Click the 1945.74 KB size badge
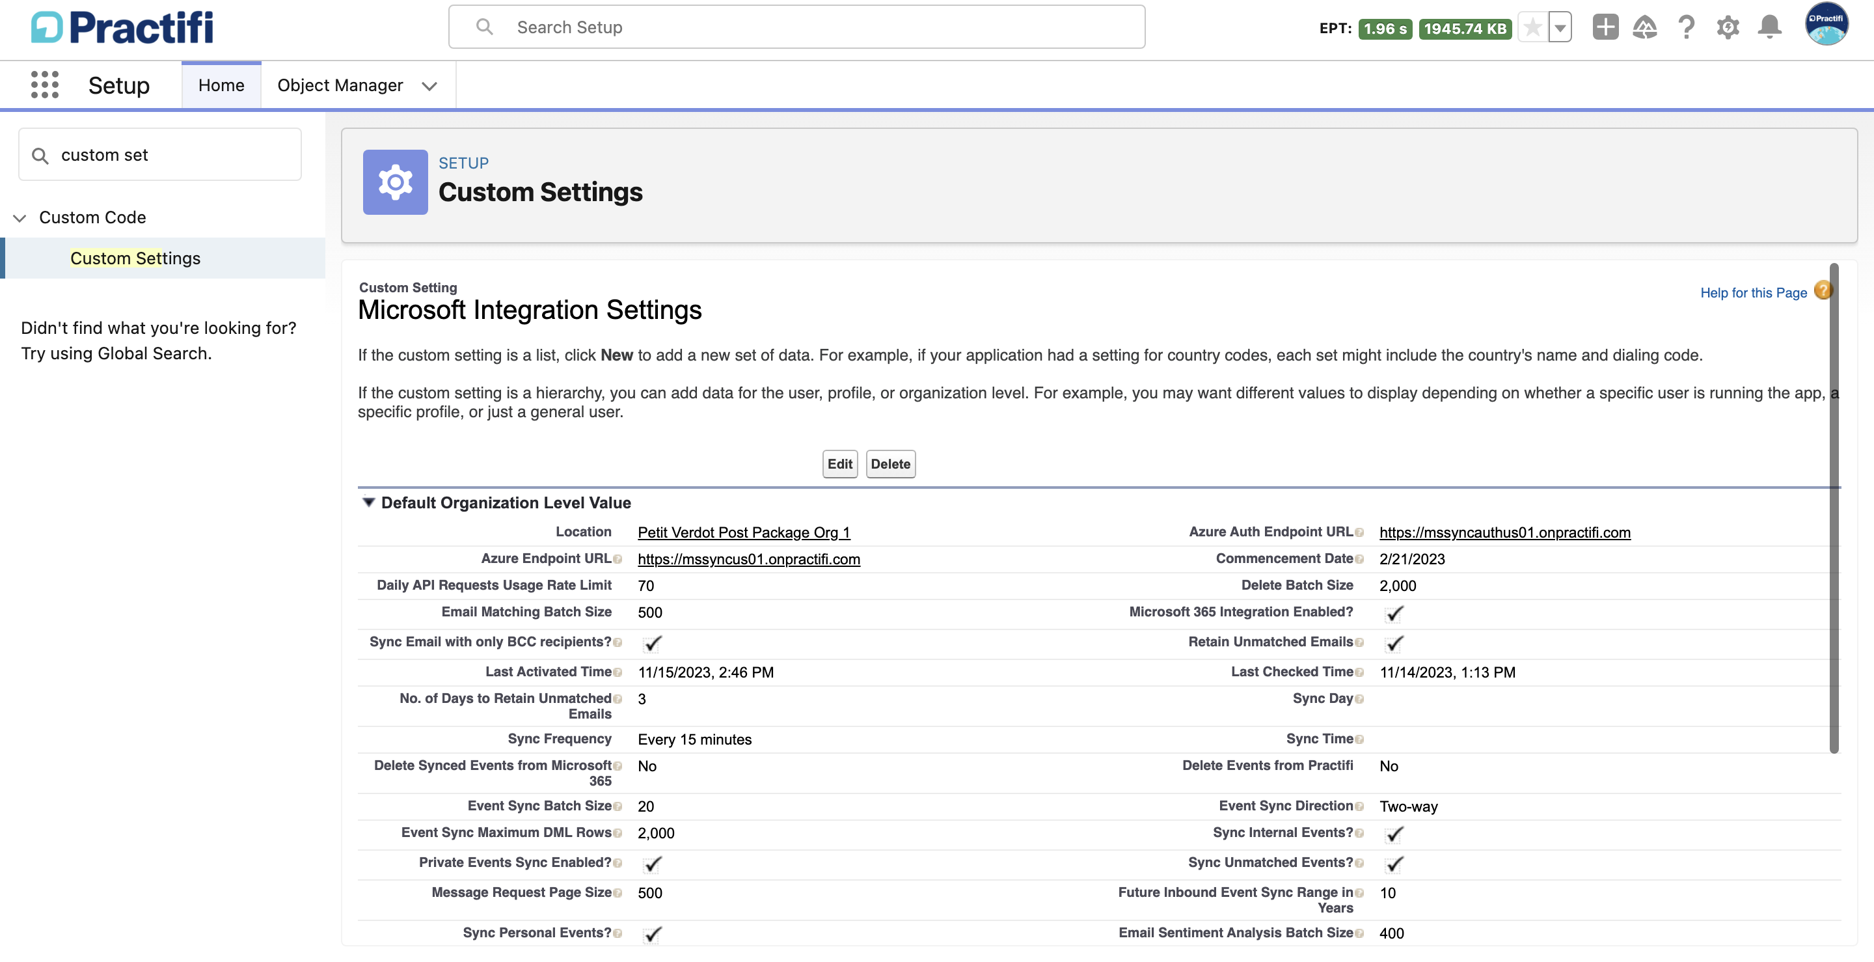Screen dimensions: 1874x962 [1465, 29]
